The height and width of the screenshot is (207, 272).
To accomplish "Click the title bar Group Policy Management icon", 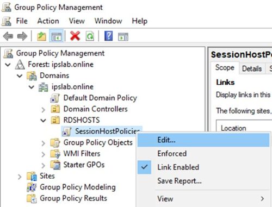I will tap(7, 8).
